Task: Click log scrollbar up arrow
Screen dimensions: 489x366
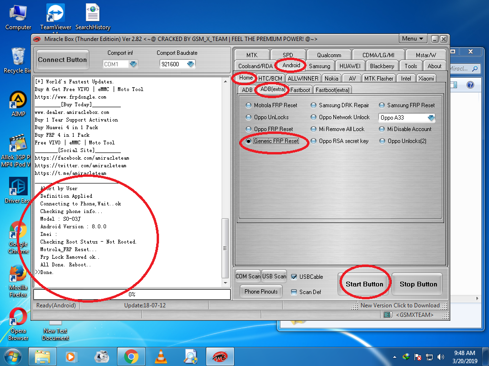Action: pos(225,81)
